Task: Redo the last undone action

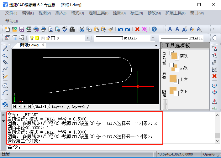Action: coord(128,29)
